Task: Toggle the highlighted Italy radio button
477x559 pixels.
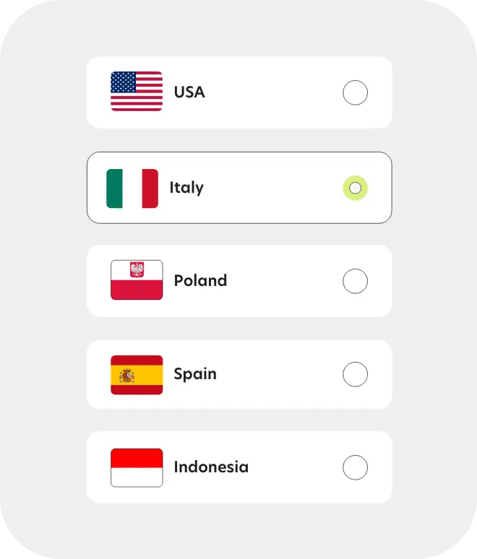Action: (x=355, y=188)
